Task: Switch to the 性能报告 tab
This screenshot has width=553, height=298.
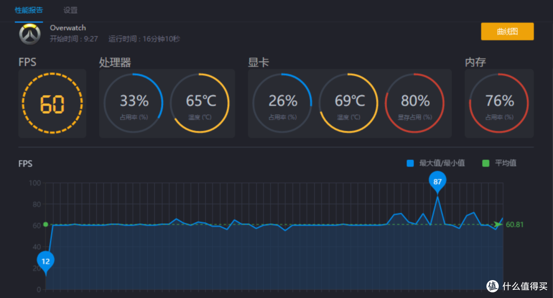Action: pos(29,10)
